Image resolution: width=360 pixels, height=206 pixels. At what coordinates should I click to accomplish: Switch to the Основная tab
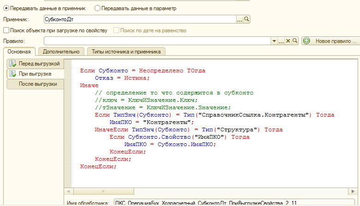click(19, 52)
